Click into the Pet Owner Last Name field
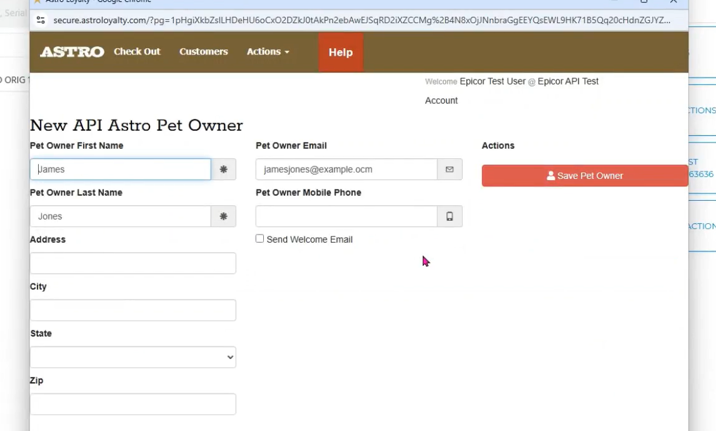This screenshot has height=431, width=716. point(120,216)
